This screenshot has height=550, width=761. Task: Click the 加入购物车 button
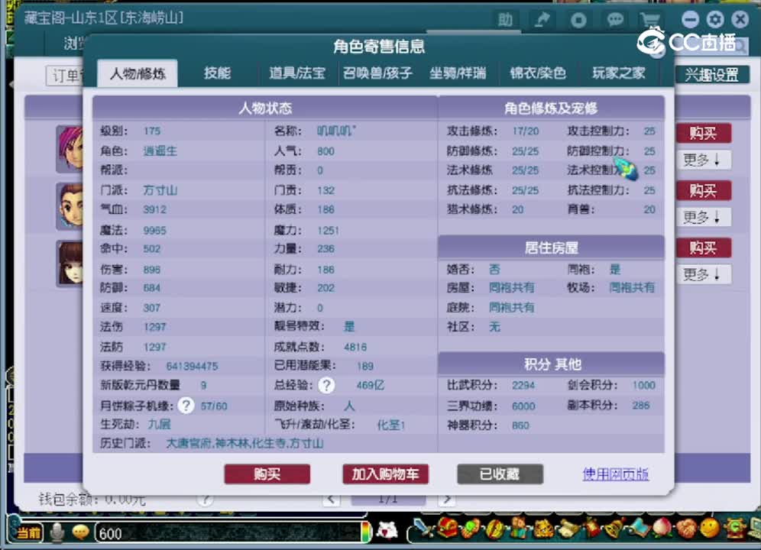point(385,474)
